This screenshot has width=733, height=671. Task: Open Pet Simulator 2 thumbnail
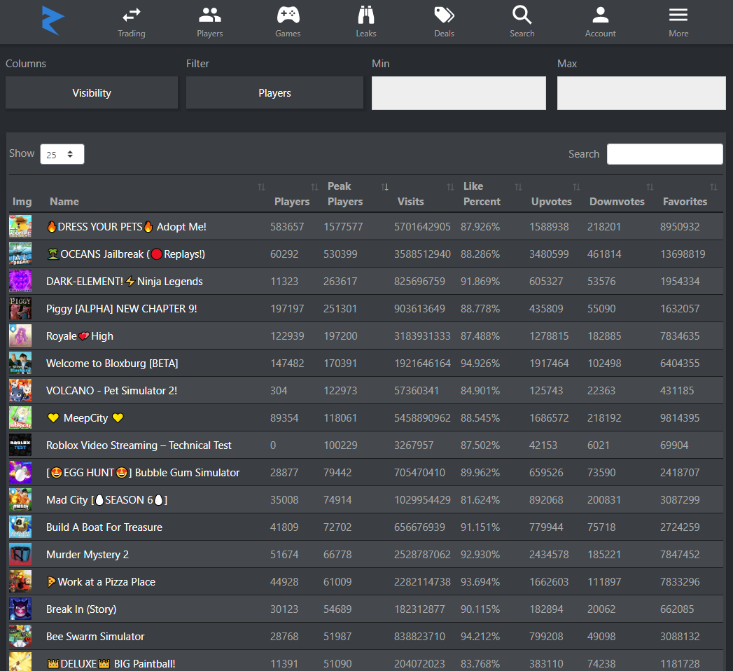[20, 390]
